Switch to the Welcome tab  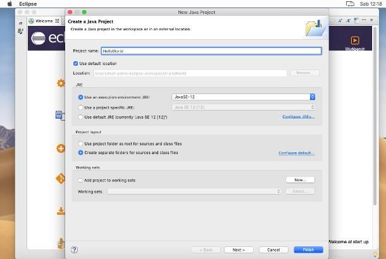pyautogui.click(x=44, y=21)
